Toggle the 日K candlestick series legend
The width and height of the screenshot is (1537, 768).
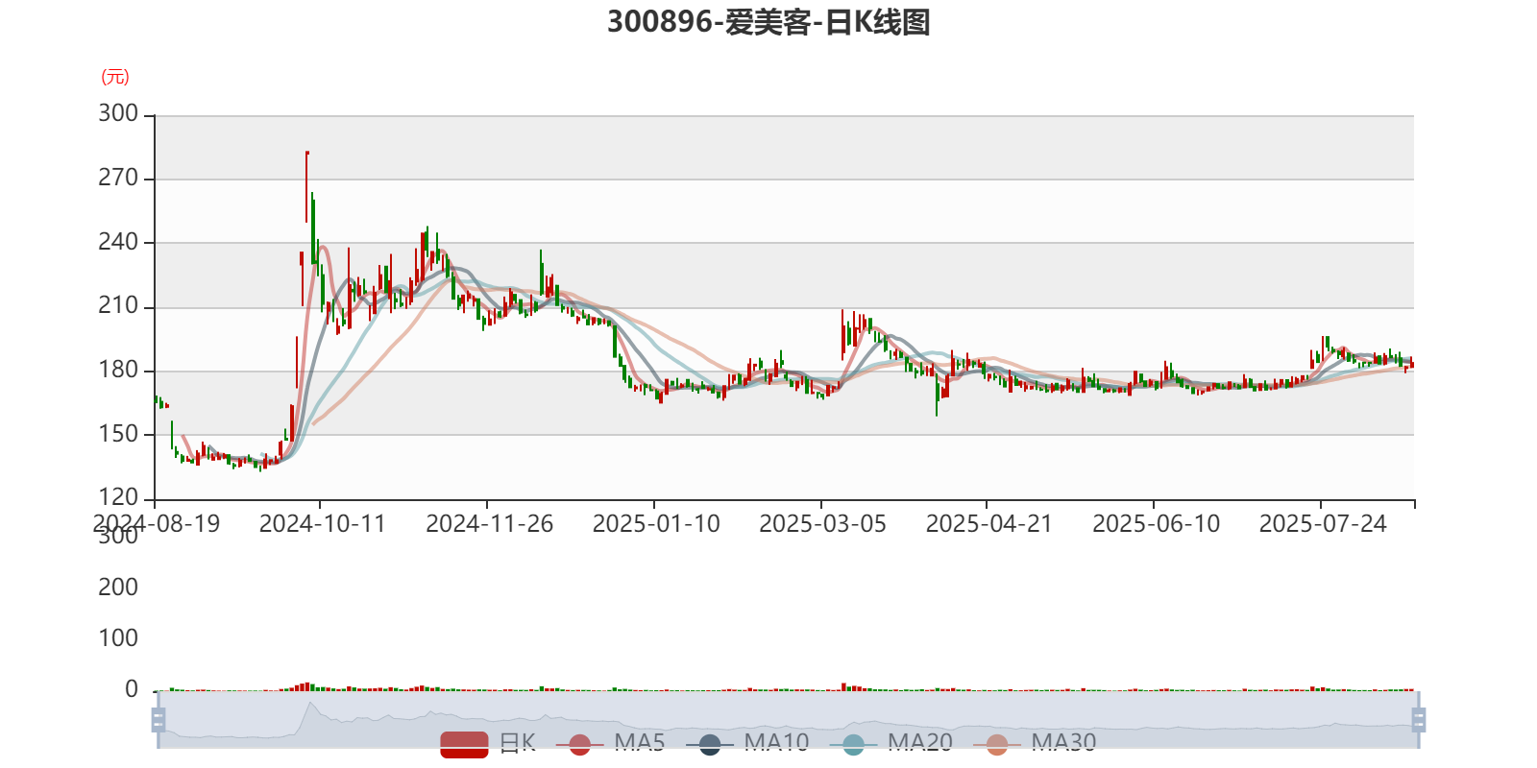pos(488,743)
